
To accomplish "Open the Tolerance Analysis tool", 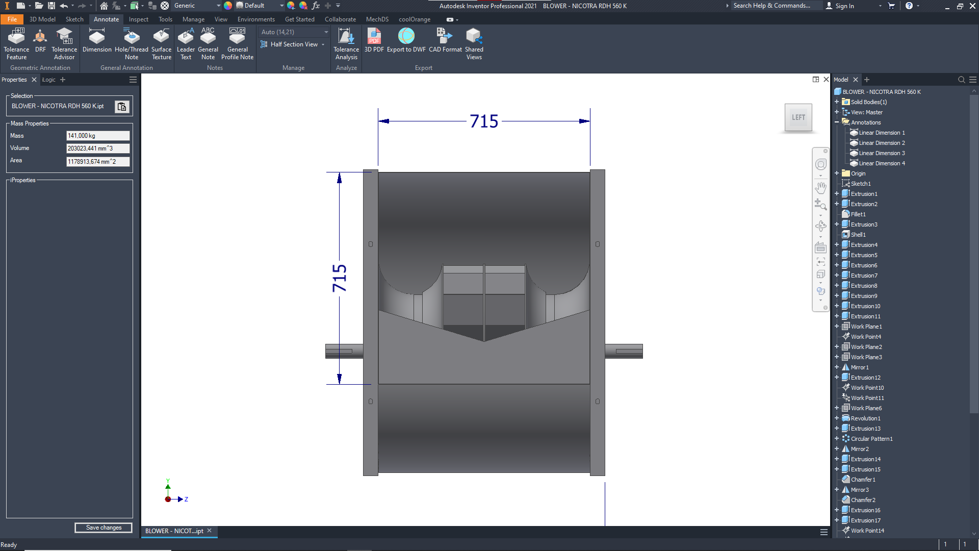I will coord(346,43).
